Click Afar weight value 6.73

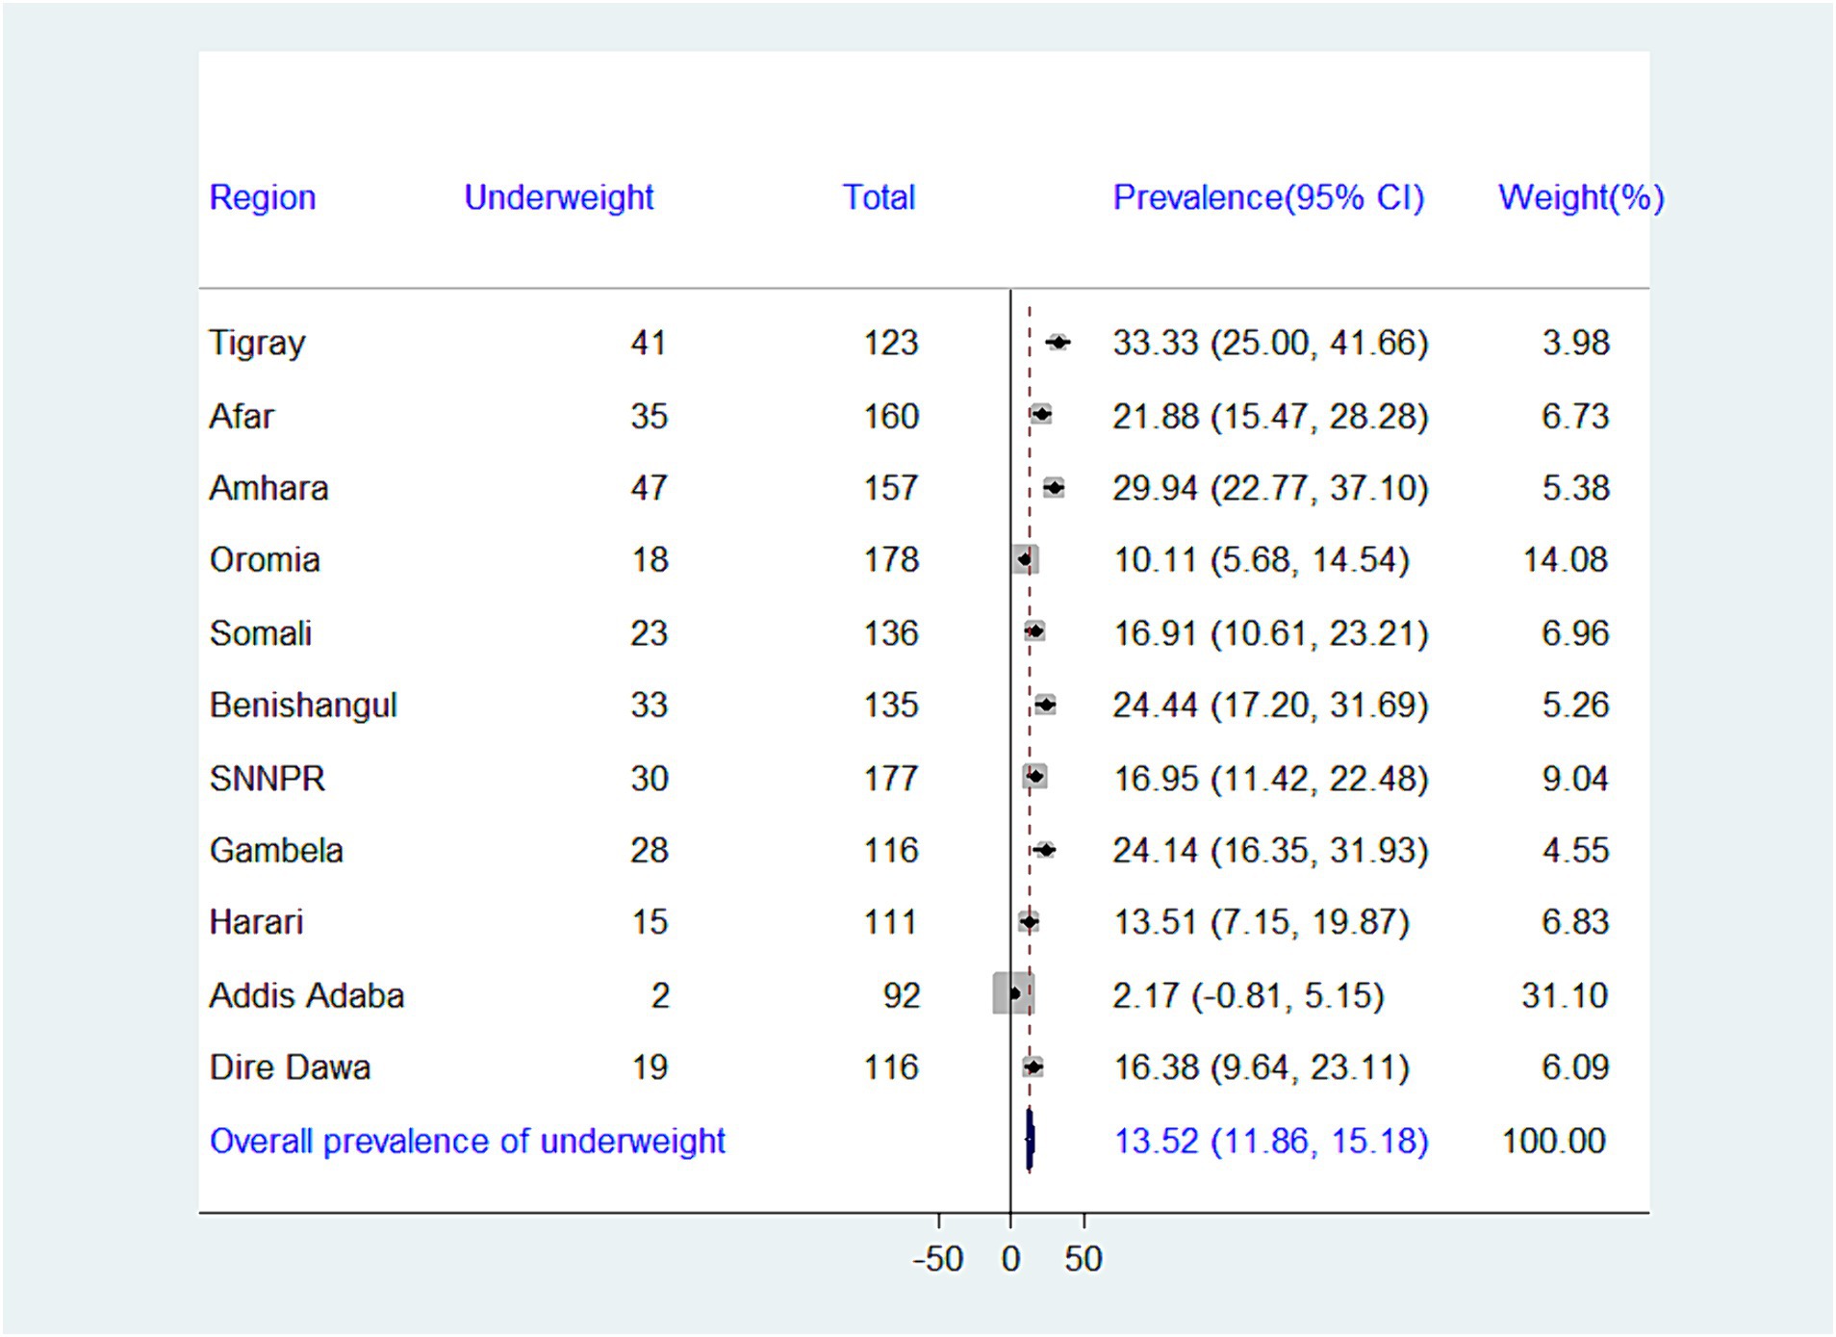[x=1575, y=416]
